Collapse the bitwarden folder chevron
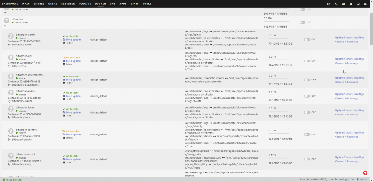The width and height of the screenshot is (373, 182). 5,26
